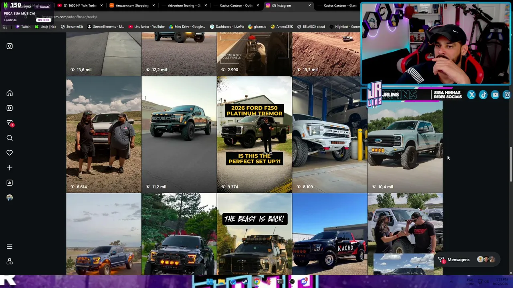513x288 pixels.
Task: Open the 'The Beast Is Back!' reel
Action: click(254, 234)
